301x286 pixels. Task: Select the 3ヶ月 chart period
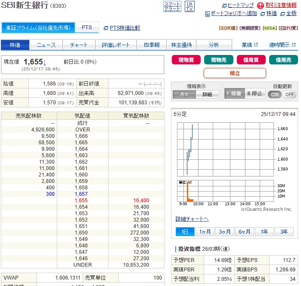pos(224,232)
